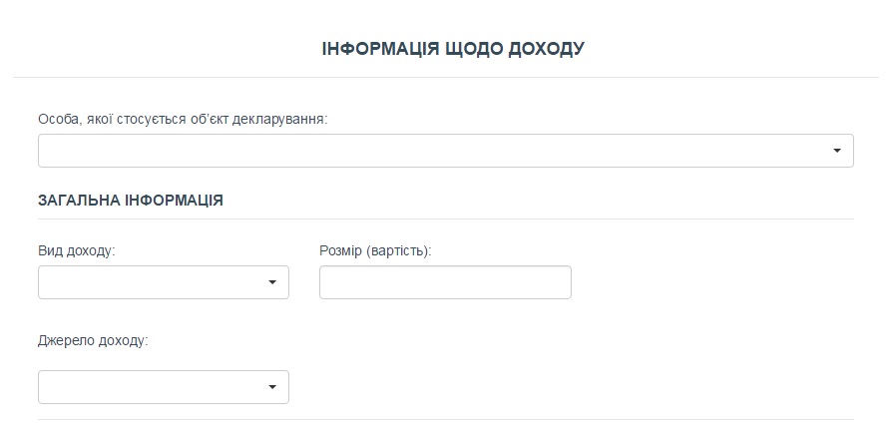This screenshot has height=431, width=893.
Task: Click the Особа, якої стосується об'єкт декларування label
Action: [x=183, y=119]
